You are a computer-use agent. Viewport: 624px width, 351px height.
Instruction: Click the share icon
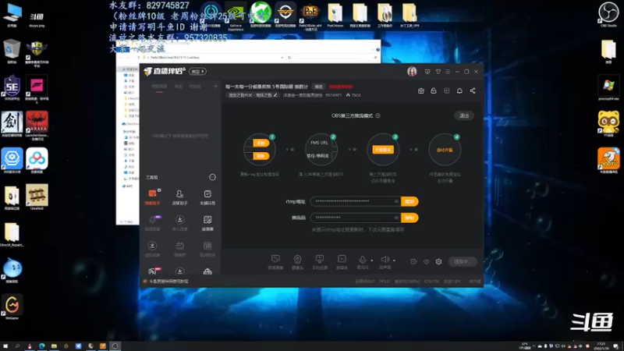(x=473, y=90)
